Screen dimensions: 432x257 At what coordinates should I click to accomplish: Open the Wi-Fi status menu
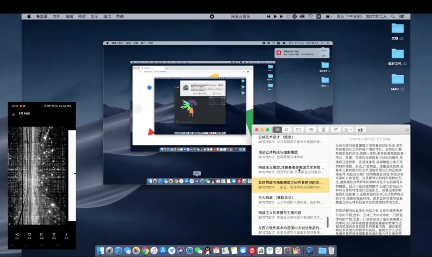pos(310,16)
